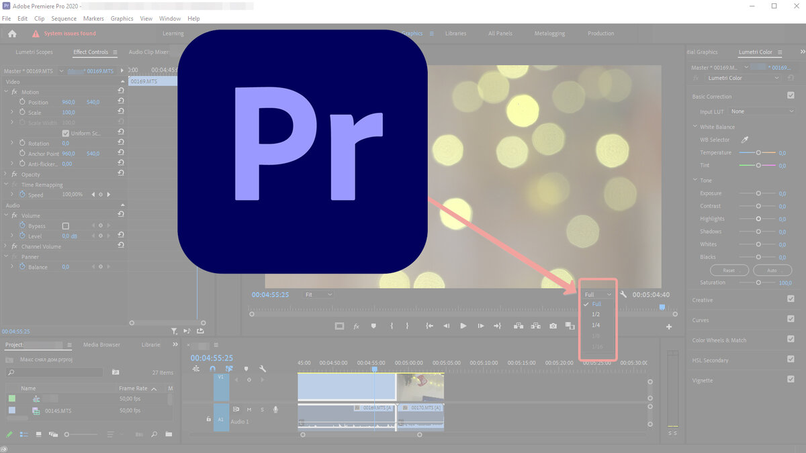The image size is (806, 453).
Task: Click the Home icon in the workspace bar
Action: [12, 34]
